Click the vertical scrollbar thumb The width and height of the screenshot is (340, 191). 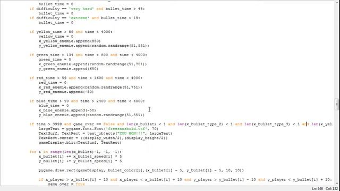click(336, 104)
